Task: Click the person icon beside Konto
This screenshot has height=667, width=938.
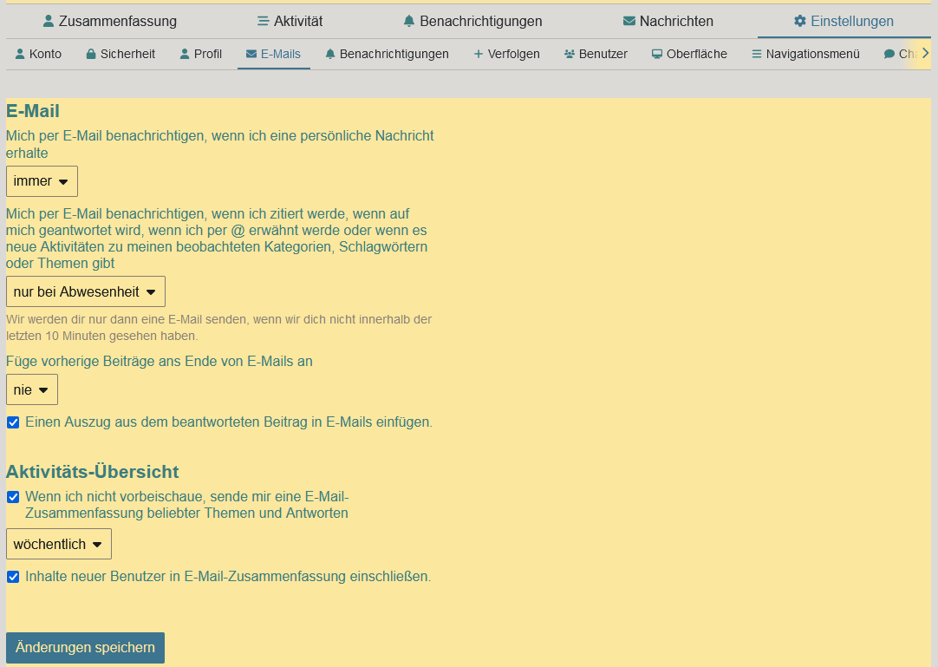Action: point(20,54)
